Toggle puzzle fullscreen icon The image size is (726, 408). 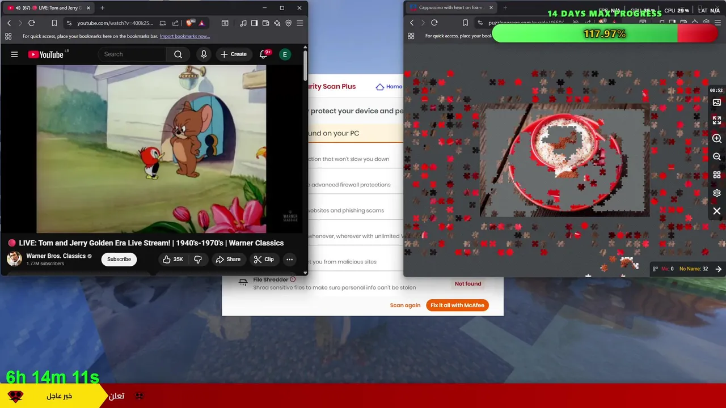[717, 121]
